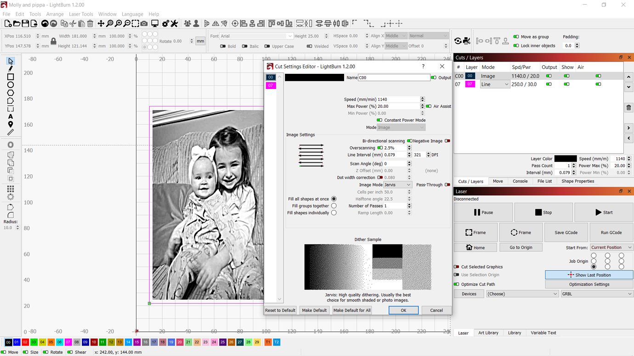Select the Create Text tool
634x356 pixels.
pyautogui.click(x=11, y=117)
